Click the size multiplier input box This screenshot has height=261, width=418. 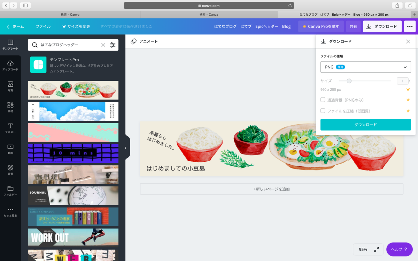tap(402, 81)
